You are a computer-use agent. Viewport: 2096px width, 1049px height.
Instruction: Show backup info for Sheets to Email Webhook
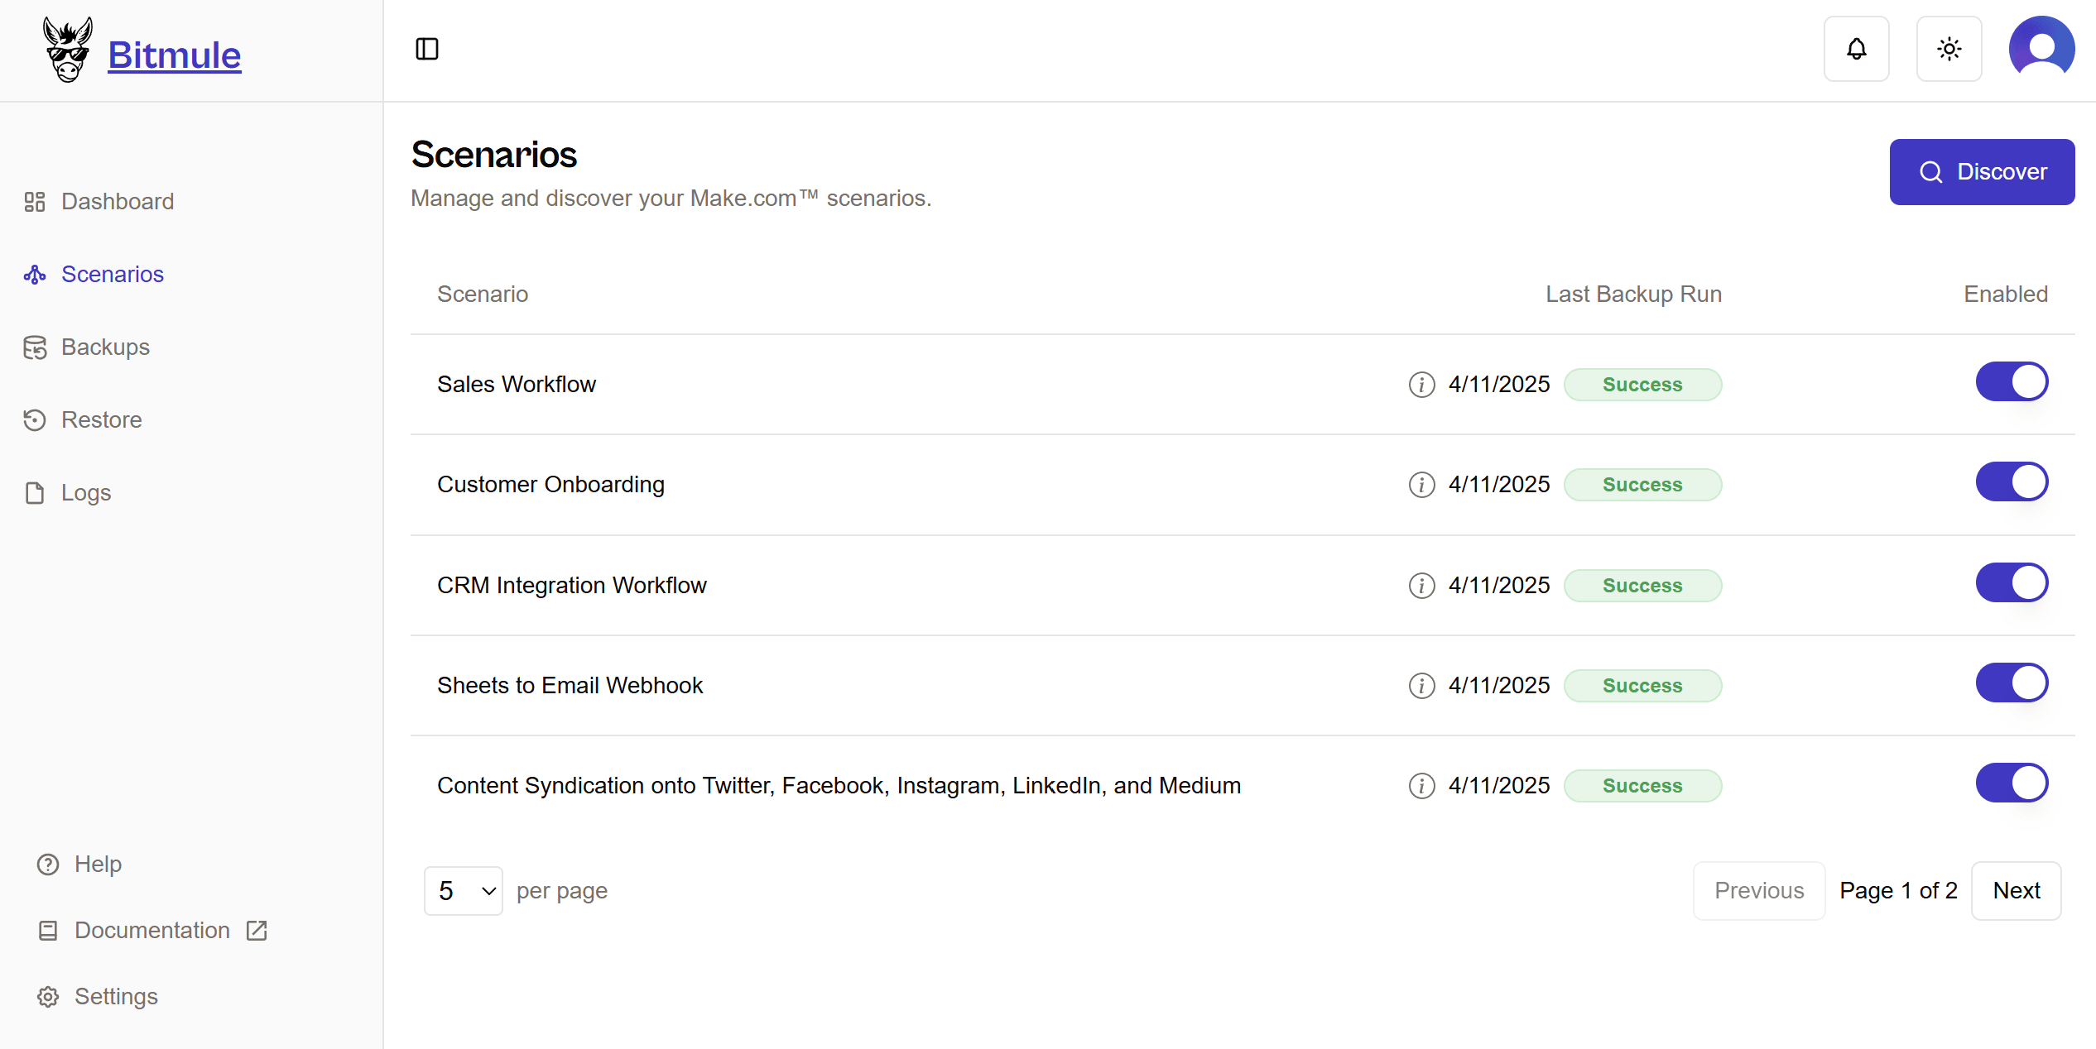click(x=1421, y=686)
